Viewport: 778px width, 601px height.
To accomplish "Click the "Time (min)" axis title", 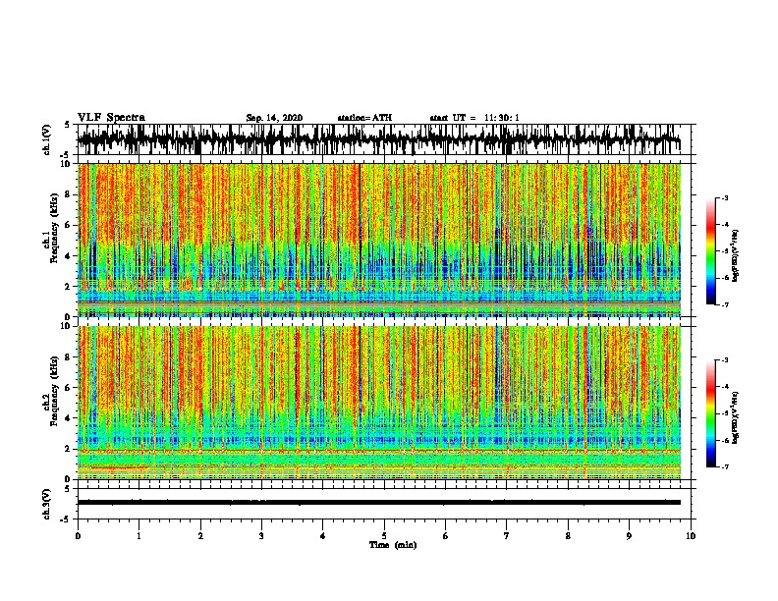I will tap(393, 545).
